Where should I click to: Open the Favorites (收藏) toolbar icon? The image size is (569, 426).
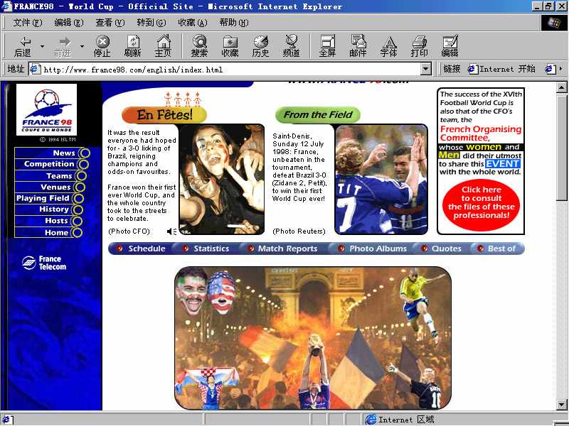tap(230, 46)
